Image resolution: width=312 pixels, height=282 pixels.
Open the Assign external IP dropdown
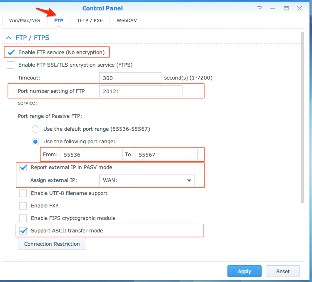147,180
